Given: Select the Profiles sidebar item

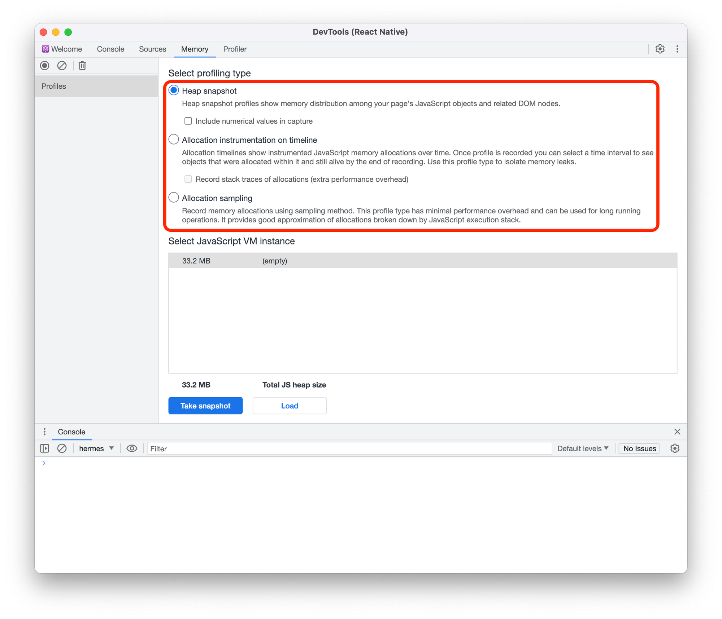Looking at the screenshot, I should (96, 86).
